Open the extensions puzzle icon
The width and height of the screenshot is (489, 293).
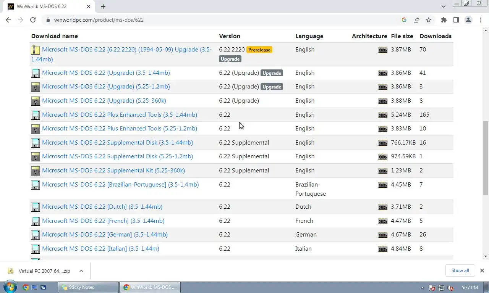pos(444,20)
